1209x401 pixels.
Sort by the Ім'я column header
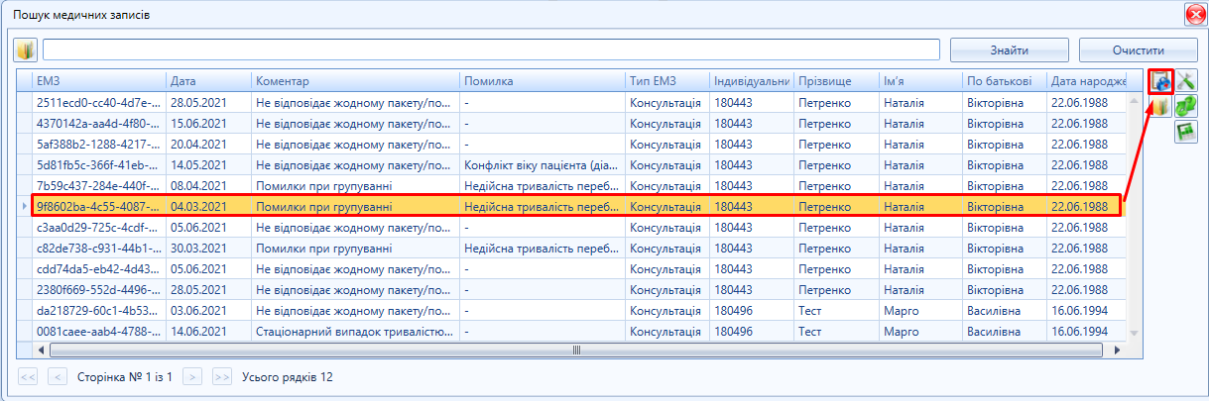coord(920,81)
